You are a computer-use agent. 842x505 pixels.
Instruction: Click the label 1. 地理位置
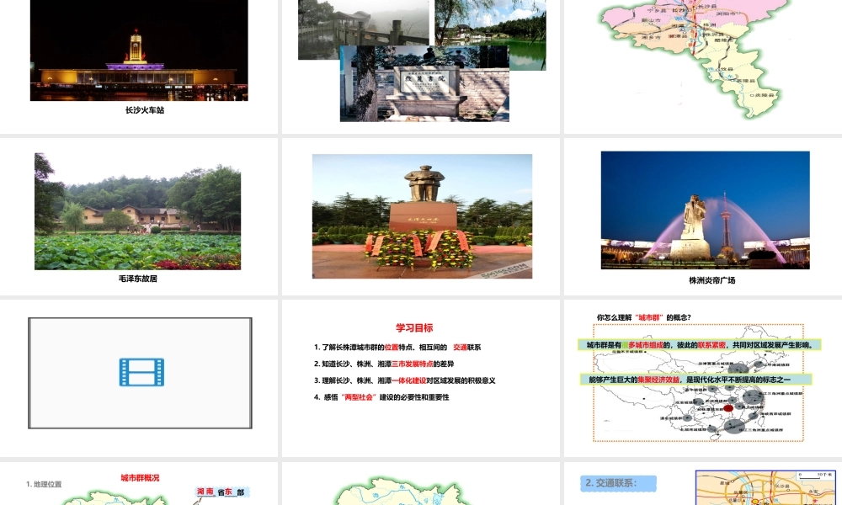point(44,484)
